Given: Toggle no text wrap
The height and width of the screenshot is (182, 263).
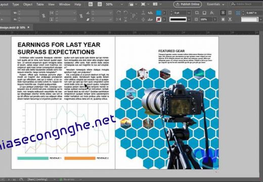Looking at the screenshot, I should [x=223, y=13].
